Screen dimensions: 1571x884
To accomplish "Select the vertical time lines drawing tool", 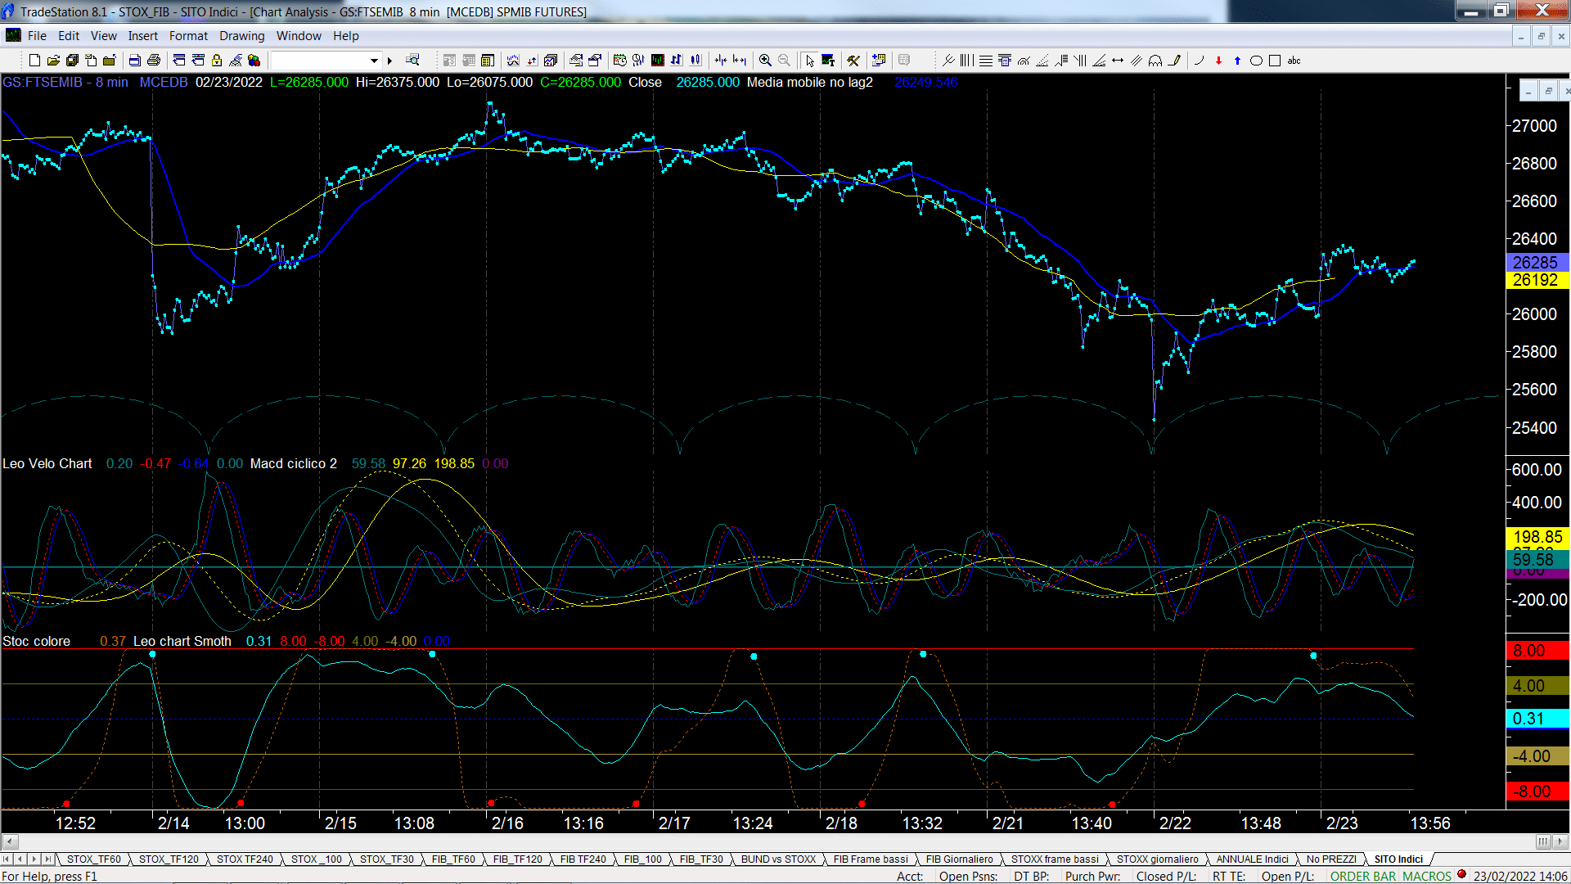I will point(967,61).
